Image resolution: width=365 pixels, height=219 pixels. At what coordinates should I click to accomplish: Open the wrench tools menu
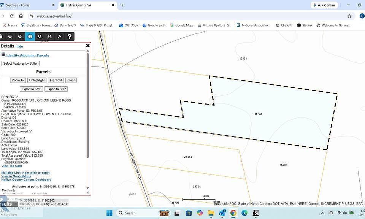point(59,36)
